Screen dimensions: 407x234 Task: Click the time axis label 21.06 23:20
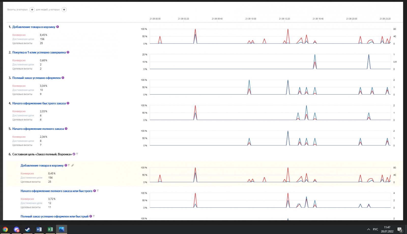pyautogui.click(x=385, y=19)
